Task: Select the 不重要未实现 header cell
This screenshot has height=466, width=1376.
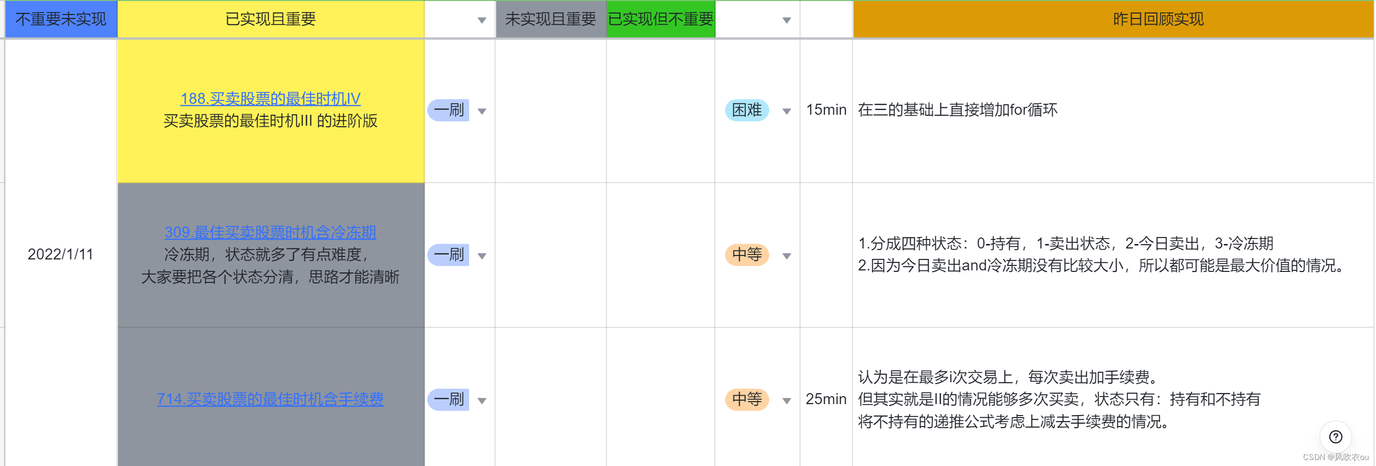Action: pos(60,19)
